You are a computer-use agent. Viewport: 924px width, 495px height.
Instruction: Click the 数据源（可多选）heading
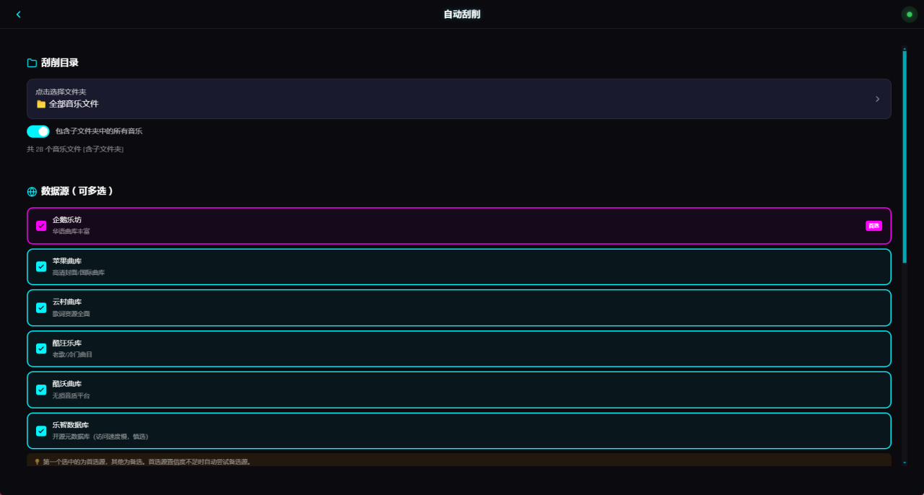pyautogui.click(x=77, y=191)
